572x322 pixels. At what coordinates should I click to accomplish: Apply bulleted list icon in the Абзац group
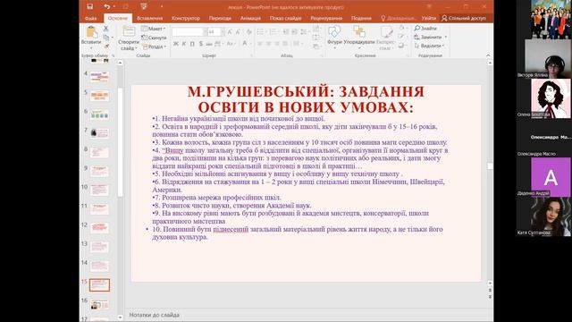point(260,32)
